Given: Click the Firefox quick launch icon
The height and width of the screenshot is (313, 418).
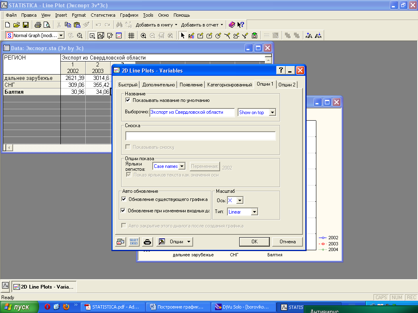Looking at the screenshot, I should [x=66, y=306].
